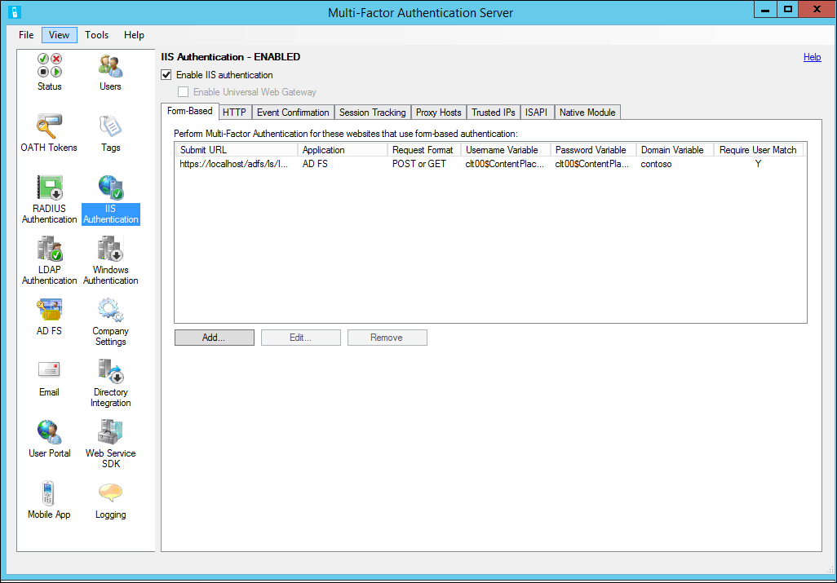Open Company Settings
837x583 pixels.
[110, 322]
